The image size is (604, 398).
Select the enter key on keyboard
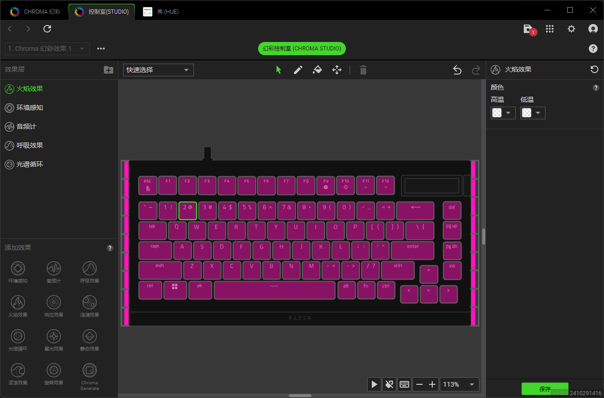[412, 250]
